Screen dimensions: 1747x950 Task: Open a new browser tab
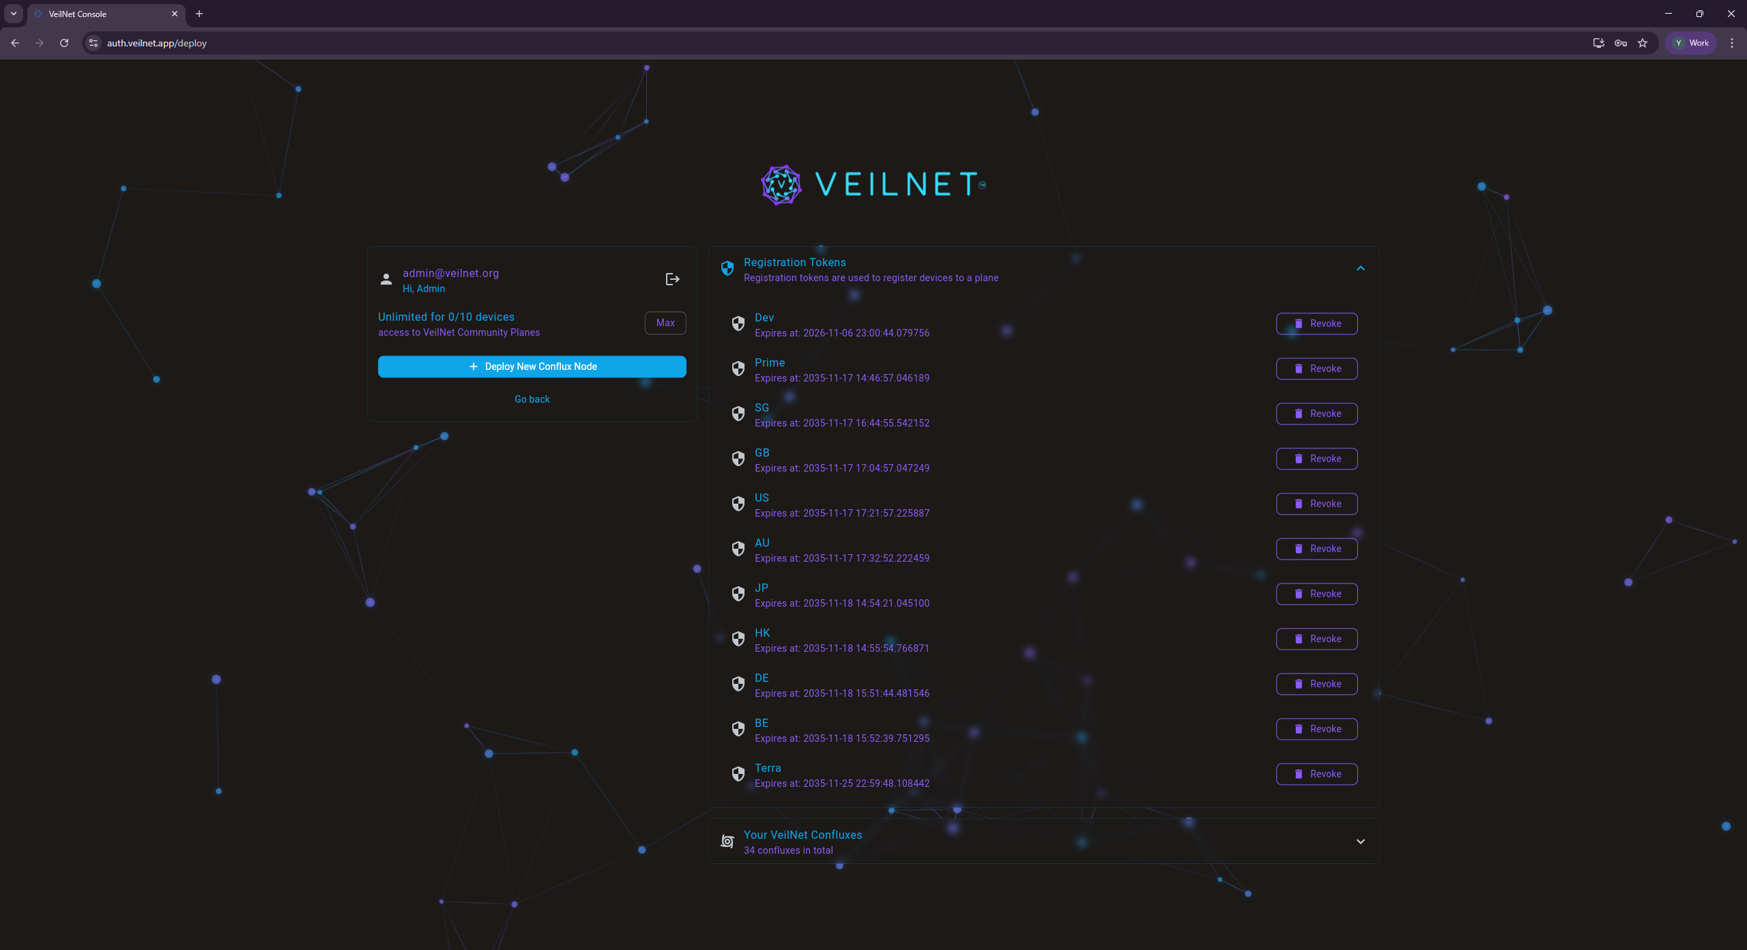[199, 14]
